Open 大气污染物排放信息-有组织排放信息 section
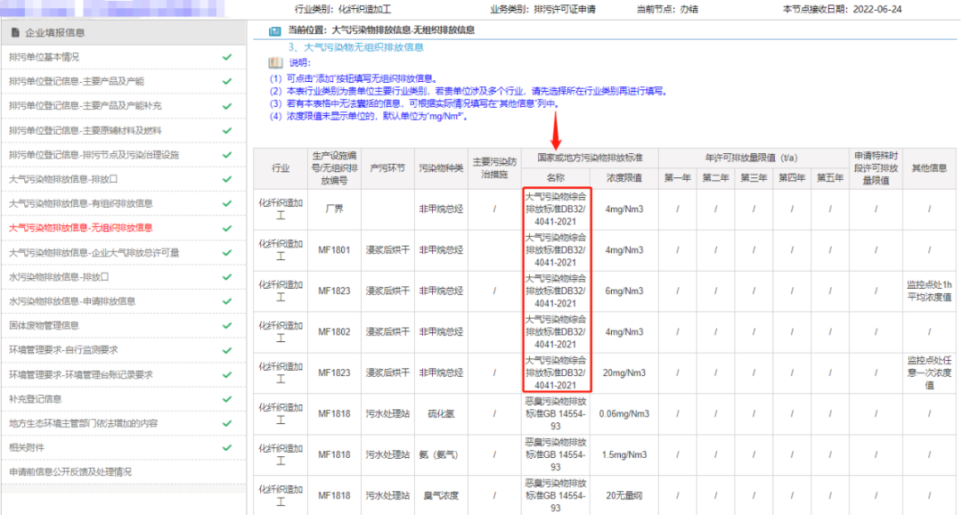This screenshot has width=962, height=515. [80, 203]
